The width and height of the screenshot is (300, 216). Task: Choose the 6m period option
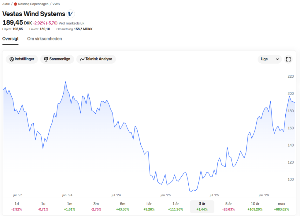[123, 206]
